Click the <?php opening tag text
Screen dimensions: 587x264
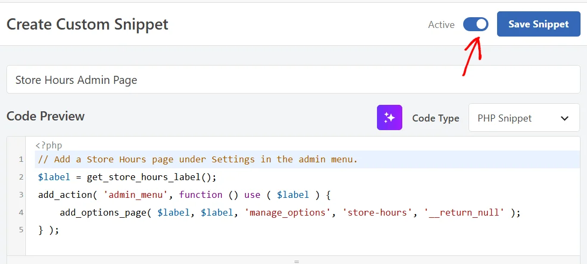pos(48,146)
